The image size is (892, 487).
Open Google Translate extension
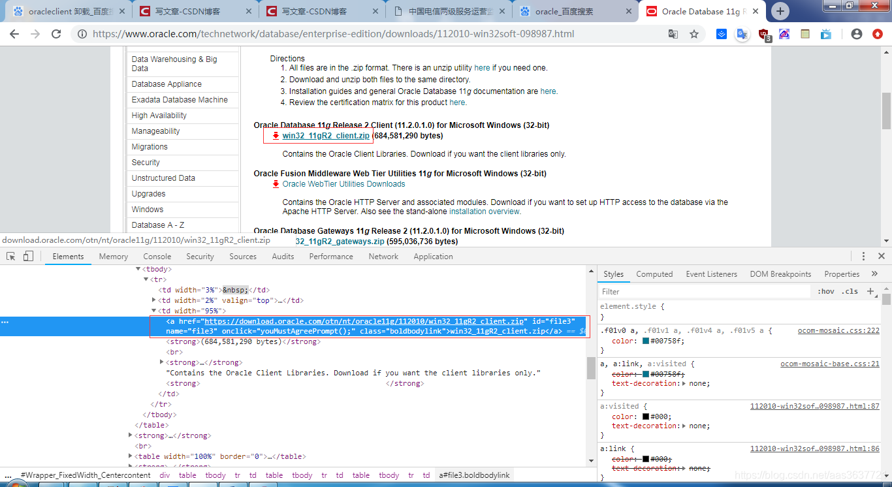[742, 34]
